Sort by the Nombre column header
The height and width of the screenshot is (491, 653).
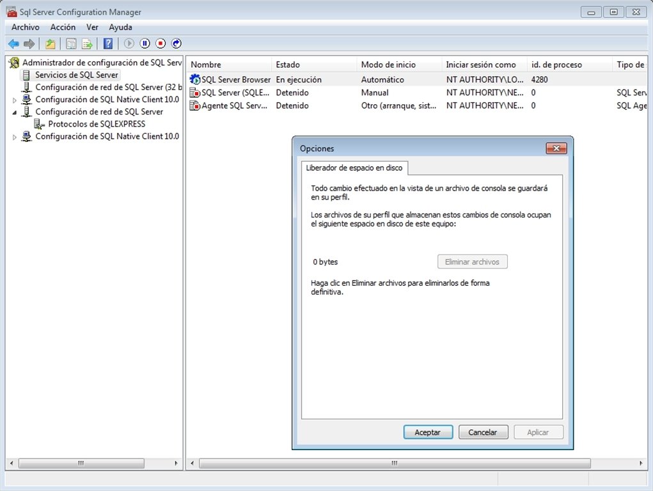pos(228,65)
